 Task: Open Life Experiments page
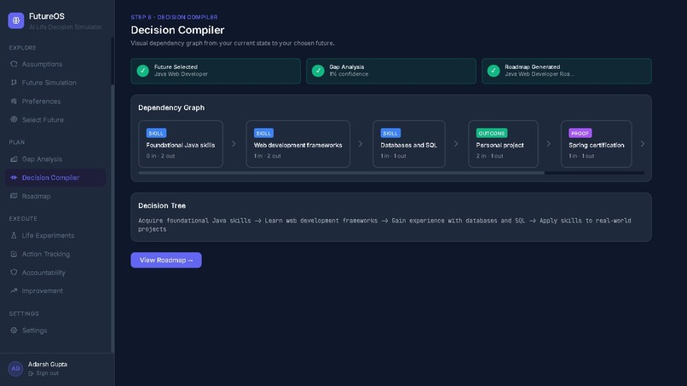(55, 235)
